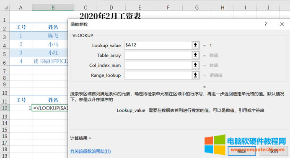290x158 pixels.
Task: Click cell A3 with value 1
Action: 21,36
